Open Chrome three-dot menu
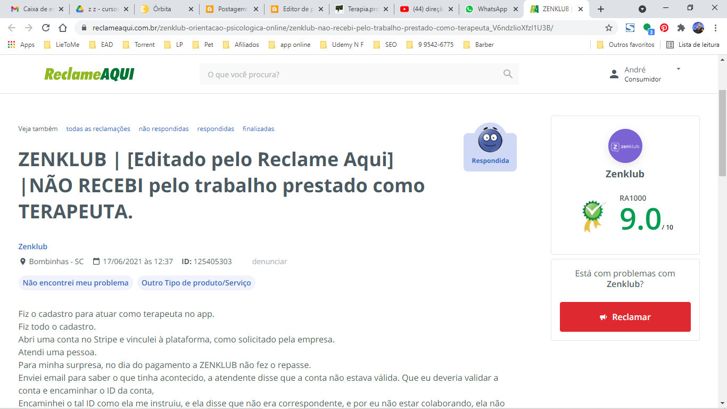This screenshot has height=409, width=727. click(715, 28)
